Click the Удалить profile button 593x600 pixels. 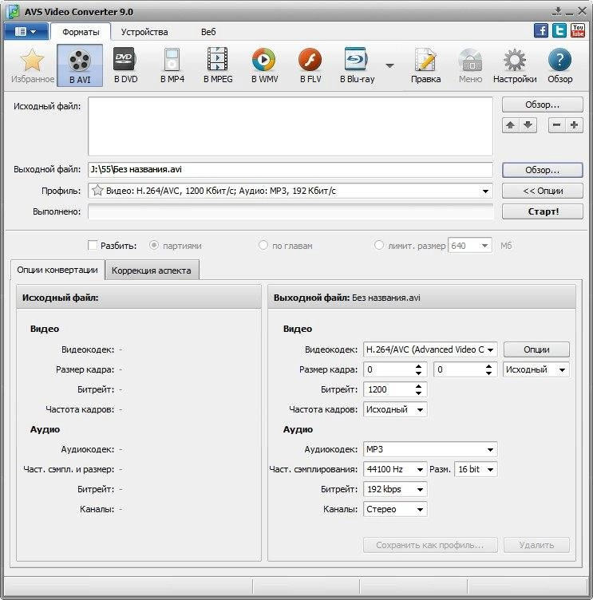click(536, 545)
